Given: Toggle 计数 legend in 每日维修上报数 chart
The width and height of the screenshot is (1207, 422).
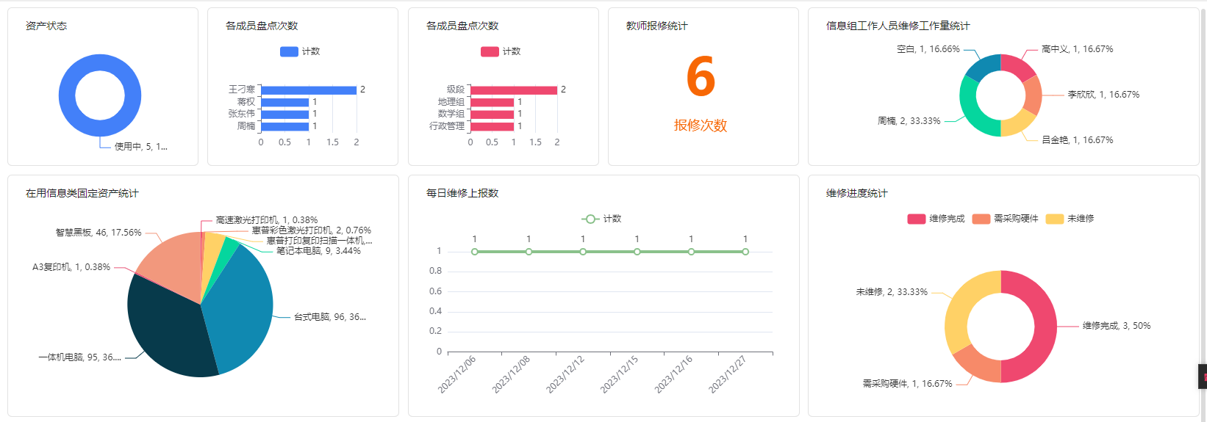Looking at the screenshot, I should (x=601, y=219).
